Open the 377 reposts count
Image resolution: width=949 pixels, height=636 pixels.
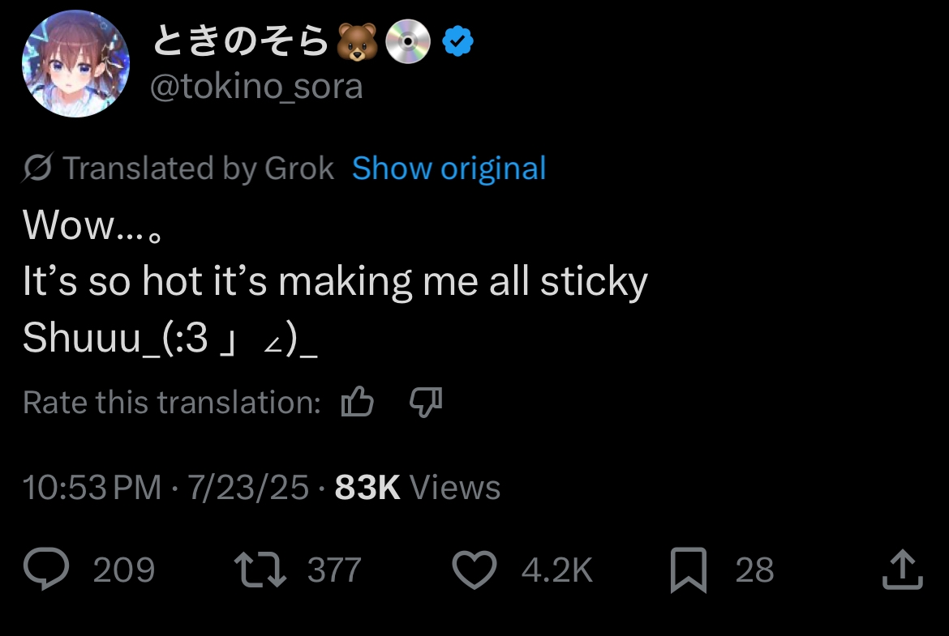(334, 570)
